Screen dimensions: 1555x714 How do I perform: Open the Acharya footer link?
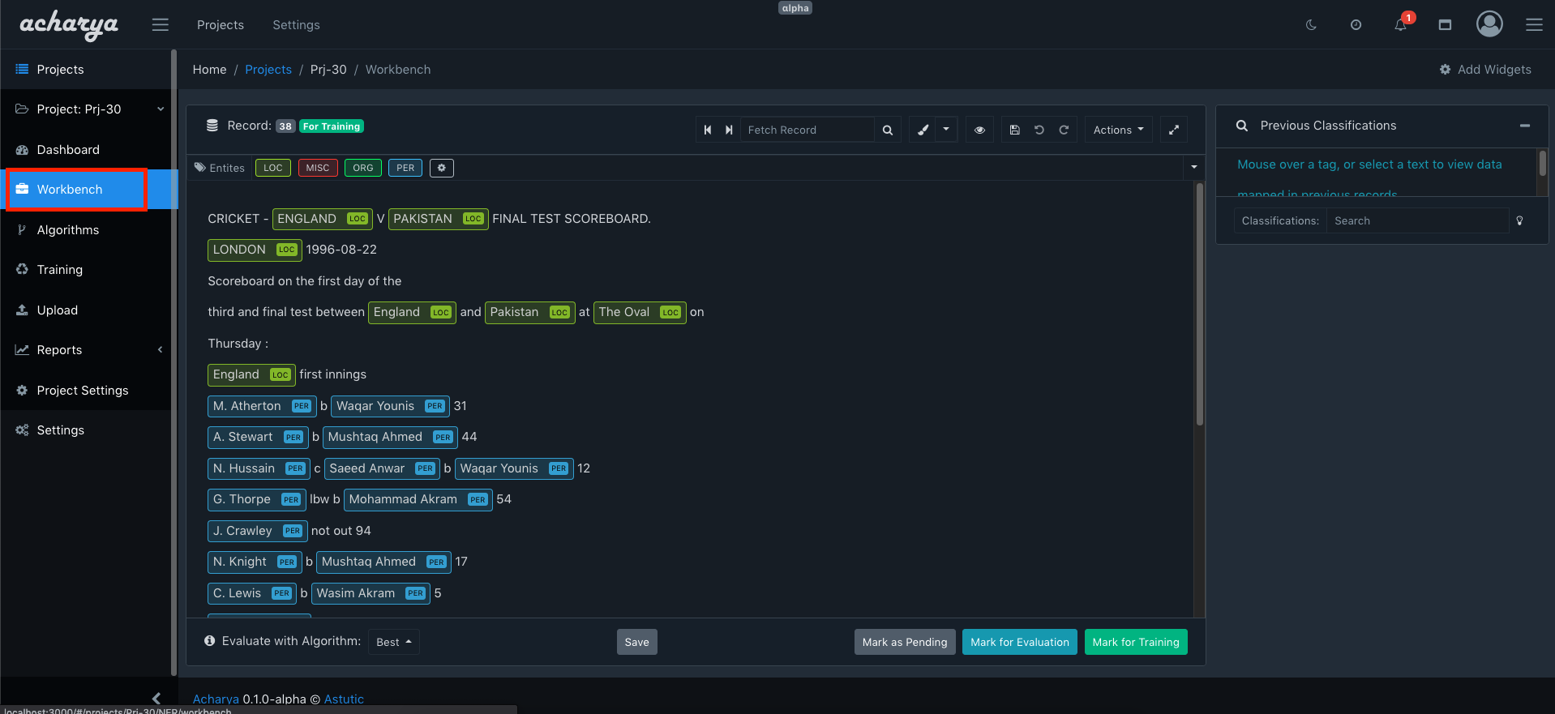pos(216,699)
